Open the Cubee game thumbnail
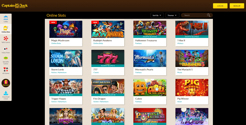The width and height of the screenshot is (246, 125). point(150,87)
